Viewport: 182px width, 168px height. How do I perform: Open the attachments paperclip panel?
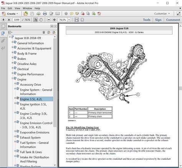click(x=3, y=41)
